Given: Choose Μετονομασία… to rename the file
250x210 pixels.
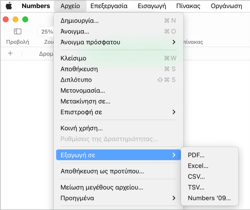Looking at the screenshot, I should click(118, 90).
